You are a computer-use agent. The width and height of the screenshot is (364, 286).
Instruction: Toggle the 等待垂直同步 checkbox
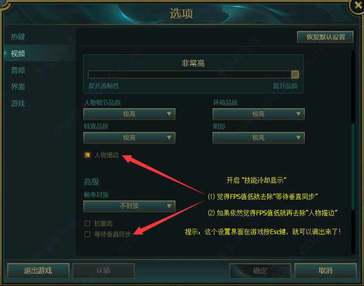87,234
